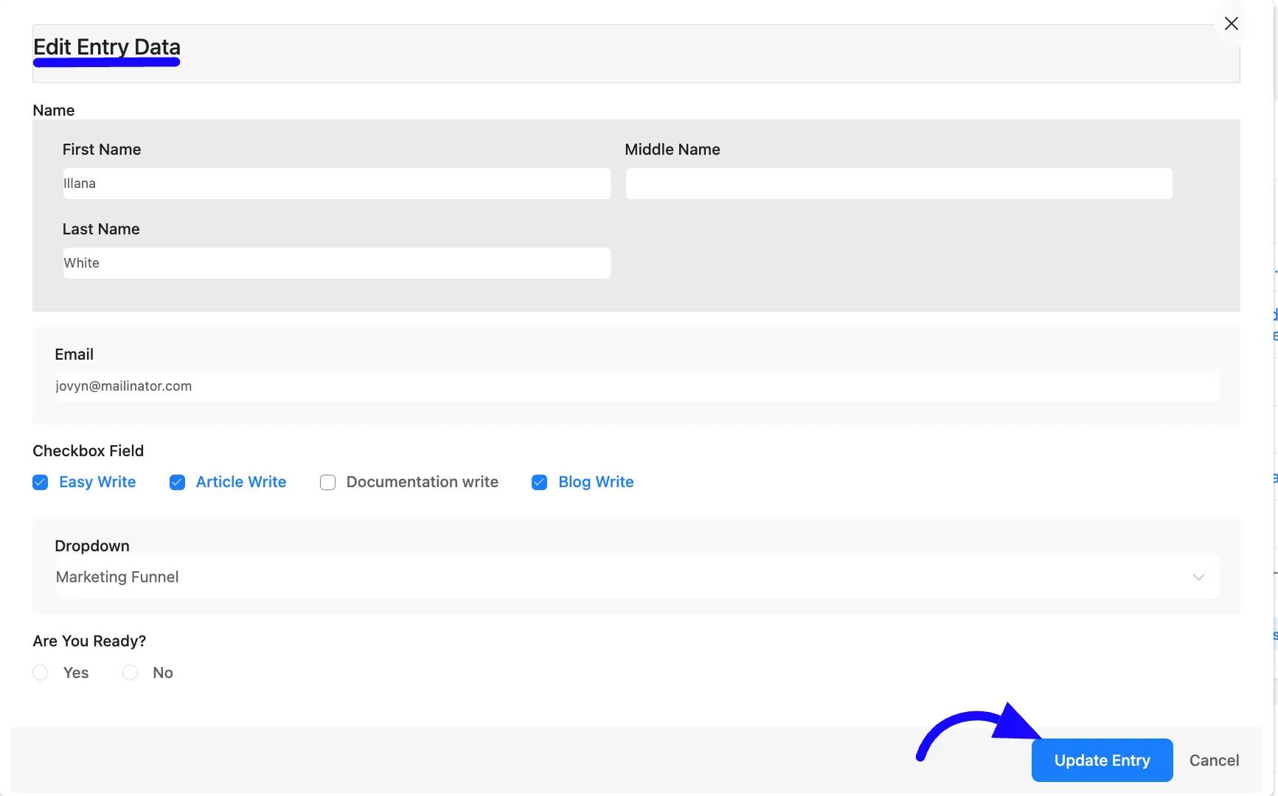Viewport: 1278px width, 796px height.
Task: Click the Email field with jovyn@mailinator.com
Action: pos(636,386)
